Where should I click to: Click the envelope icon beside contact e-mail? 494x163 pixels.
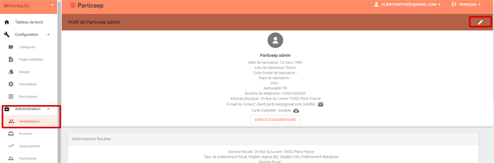tap(321, 104)
